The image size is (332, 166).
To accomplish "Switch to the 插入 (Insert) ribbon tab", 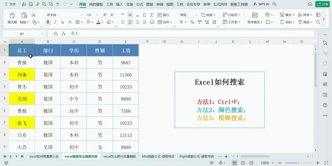I will click(x=120, y=4).
